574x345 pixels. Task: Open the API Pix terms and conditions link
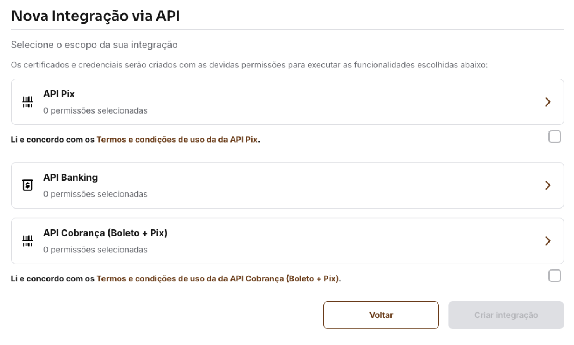coord(177,140)
